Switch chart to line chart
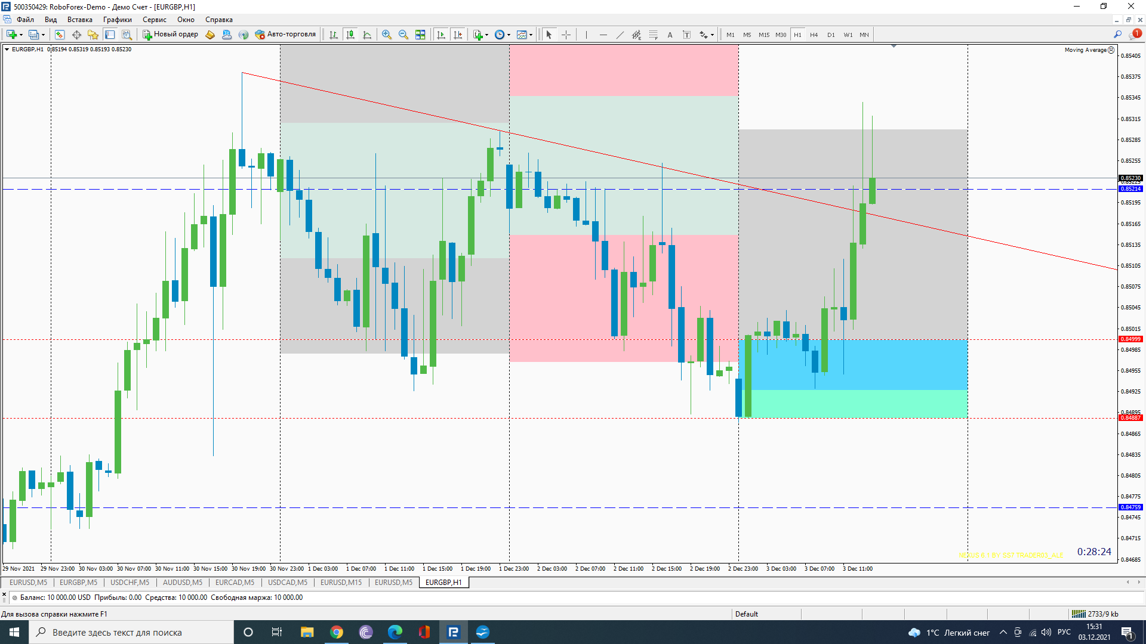Image resolution: width=1146 pixels, height=644 pixels. point(367,35)
